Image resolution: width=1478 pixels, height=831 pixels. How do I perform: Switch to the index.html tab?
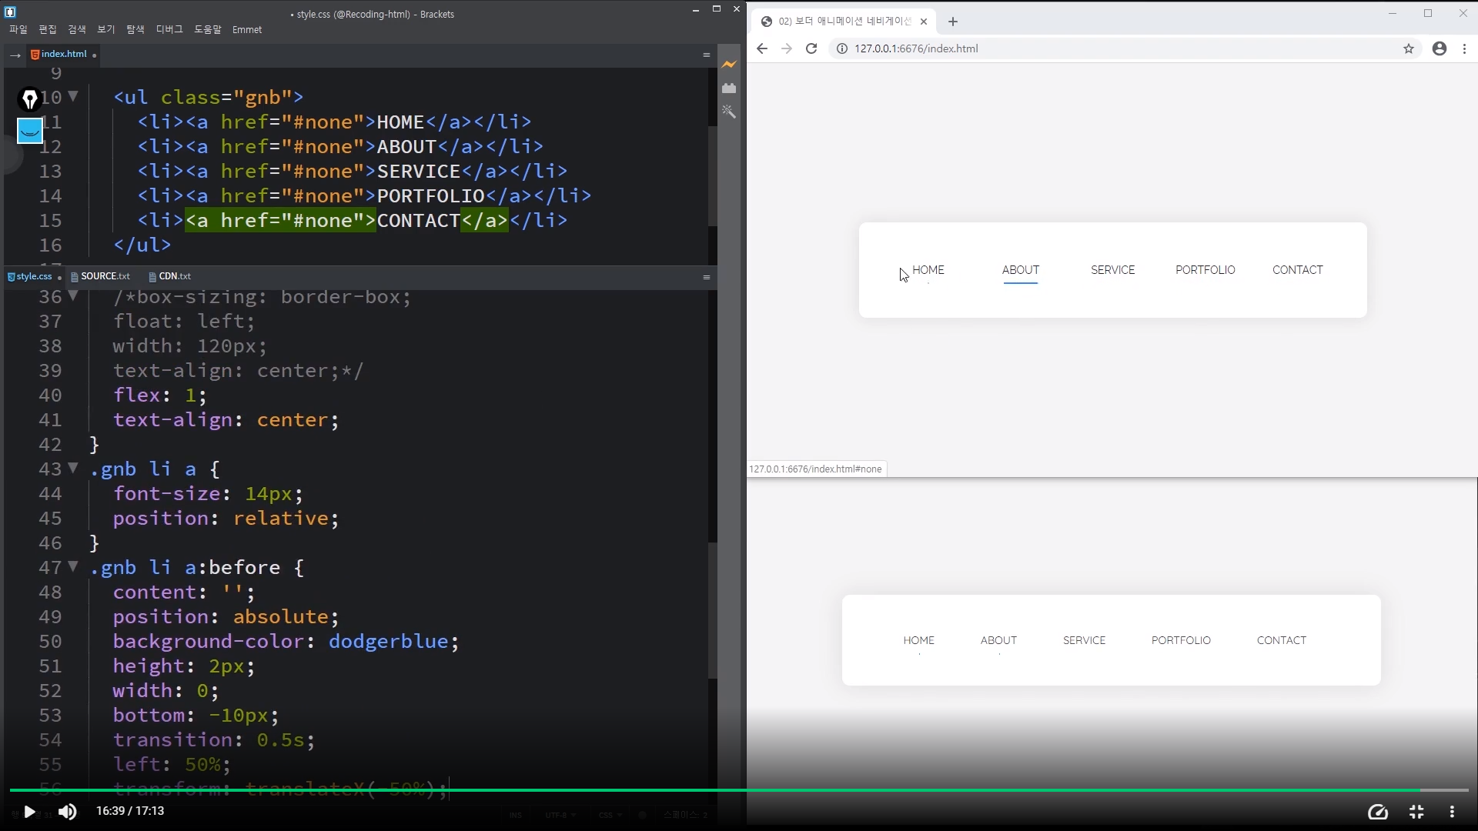(63, 54)
